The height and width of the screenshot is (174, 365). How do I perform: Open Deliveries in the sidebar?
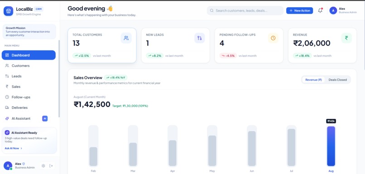pos(29,108)
